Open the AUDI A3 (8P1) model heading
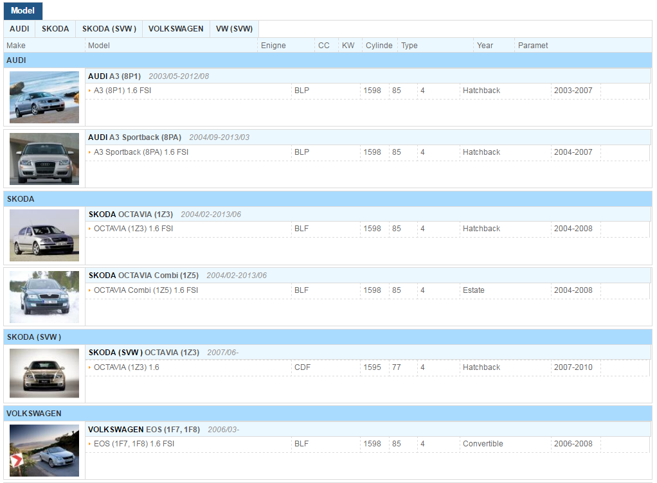This screenshot has height=483, width=657. click(114, 76)
